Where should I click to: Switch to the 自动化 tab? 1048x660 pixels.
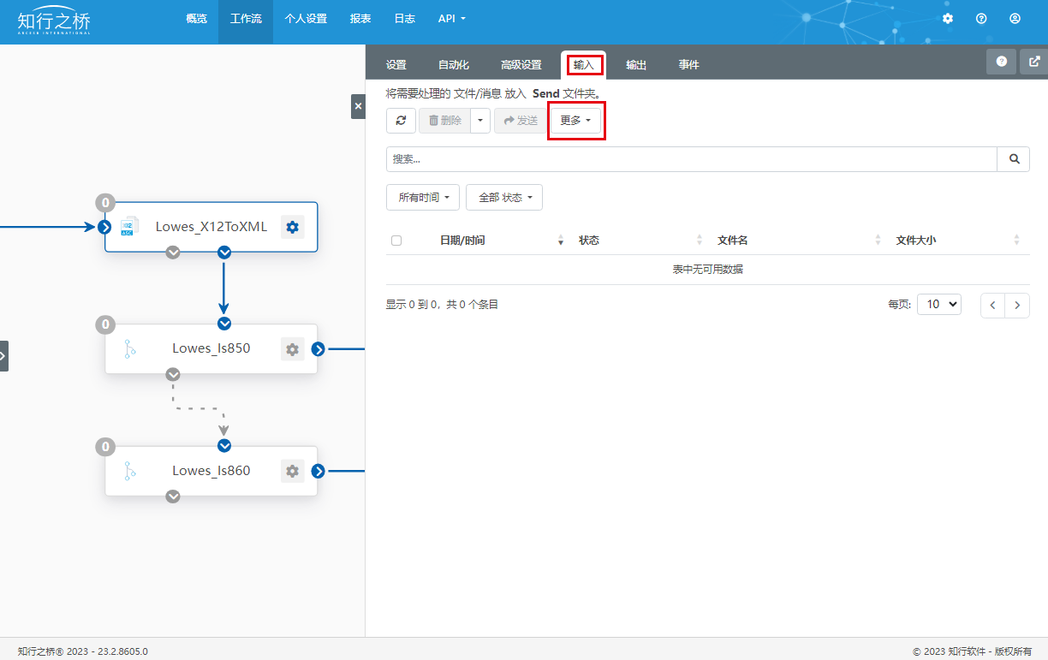(454, 65)
